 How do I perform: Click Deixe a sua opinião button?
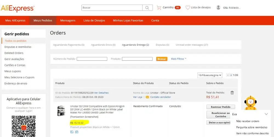click(218, 123)
